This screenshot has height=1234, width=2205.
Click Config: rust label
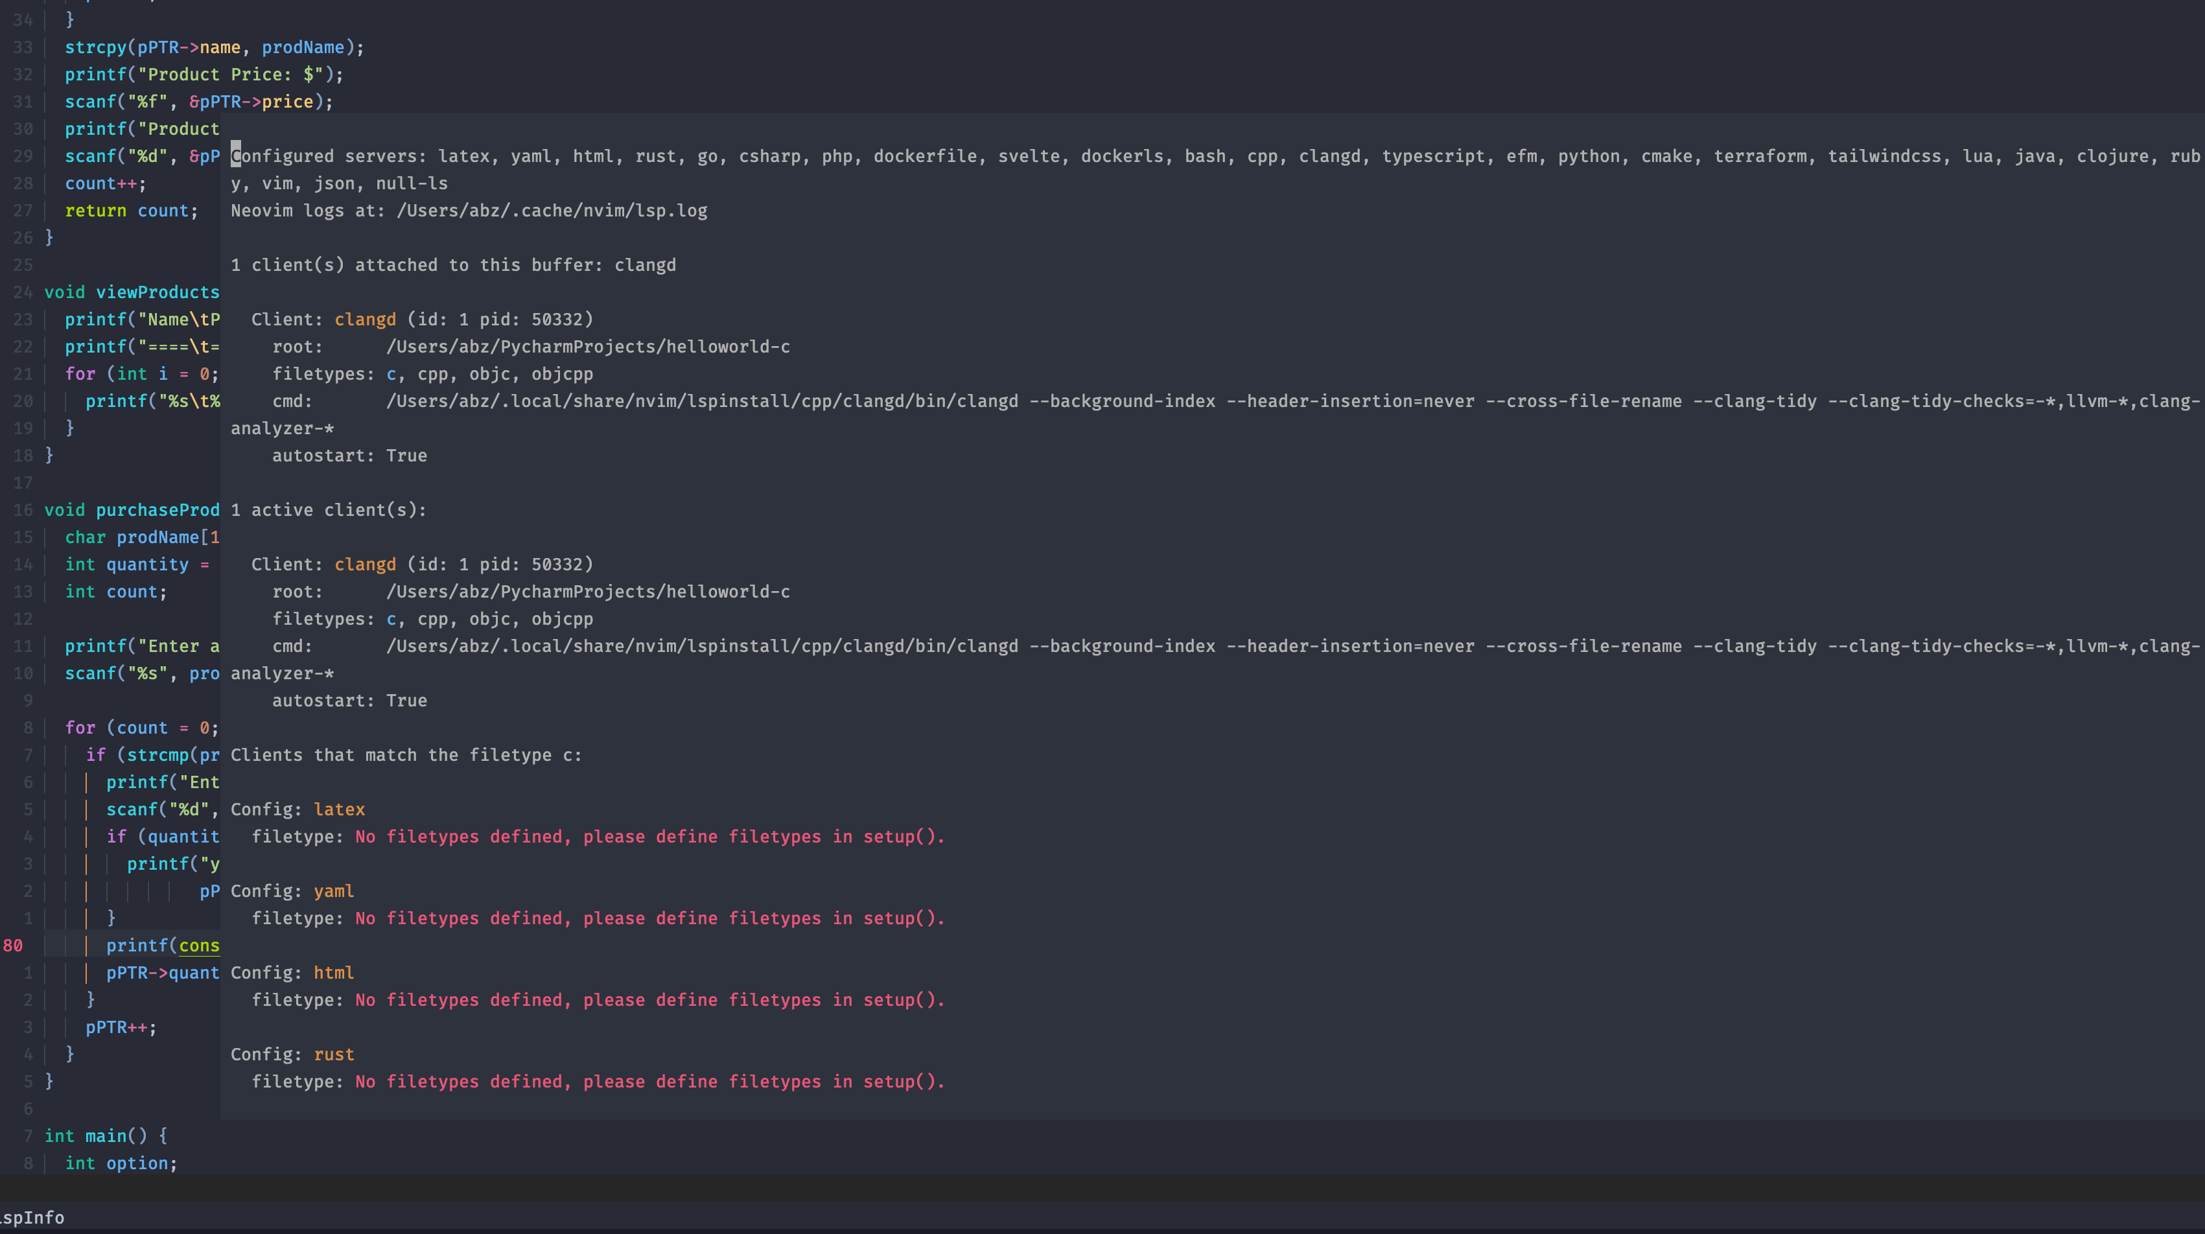tap(293, 1054)
